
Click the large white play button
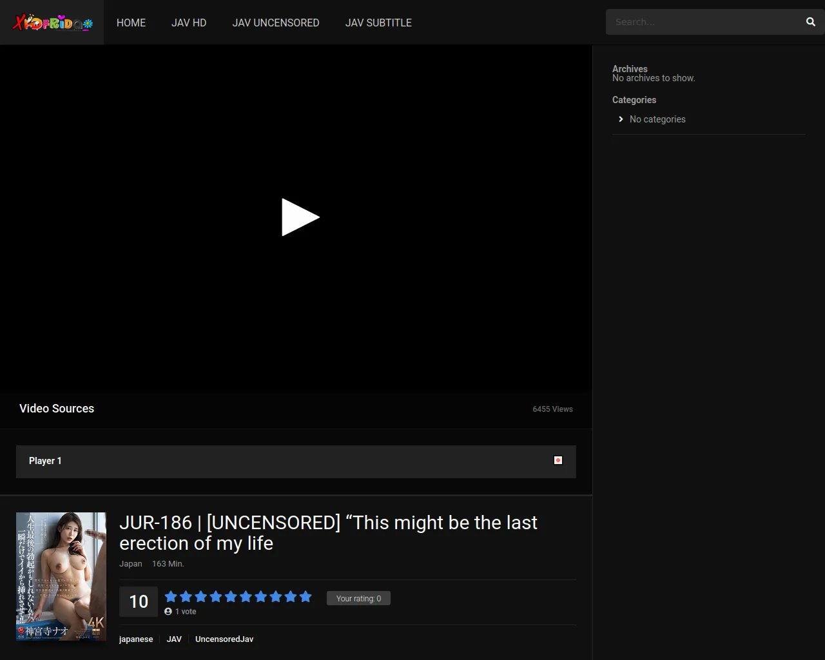(x=300, y=217)
